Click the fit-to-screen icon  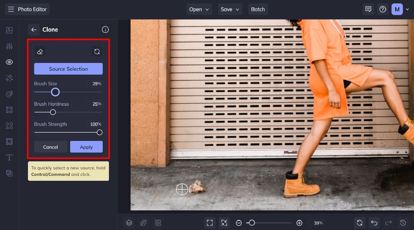point(210,223)
